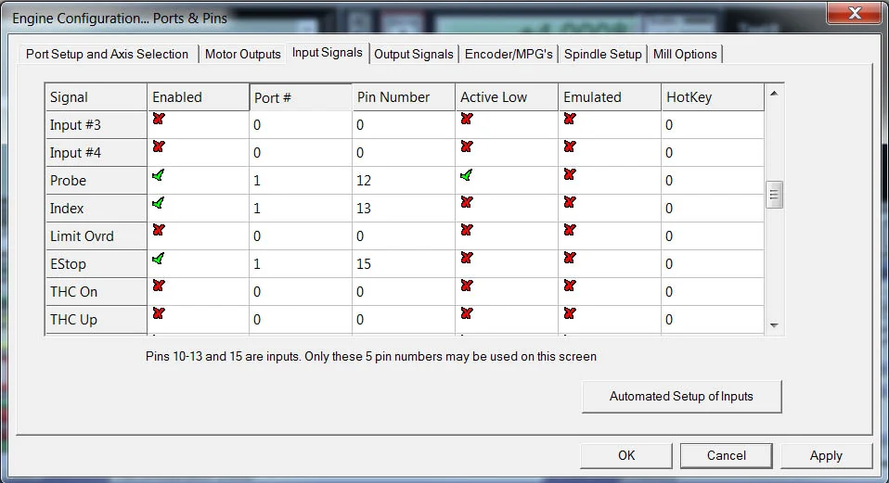Click the Port # column header
This screenshot has height=483, width=889.
pos(301,97)
